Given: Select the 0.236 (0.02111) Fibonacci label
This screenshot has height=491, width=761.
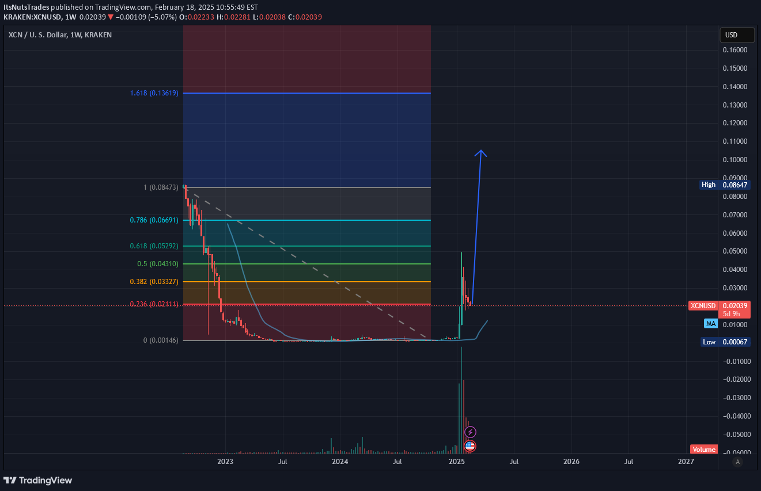Looking at the screenshot, I should (x=154, y=304).
